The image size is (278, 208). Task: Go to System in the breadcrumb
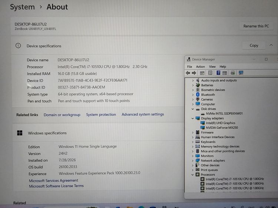22,7
